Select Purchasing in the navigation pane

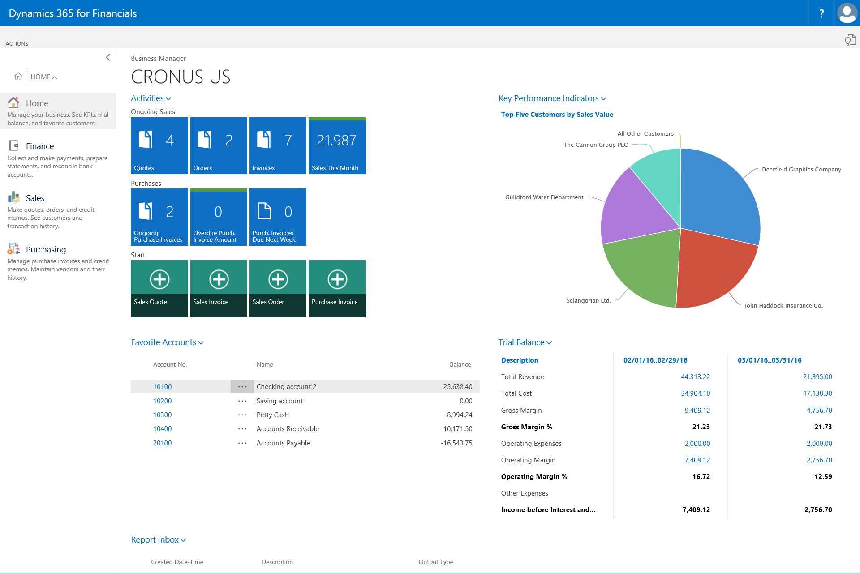(x=58, y=262)
